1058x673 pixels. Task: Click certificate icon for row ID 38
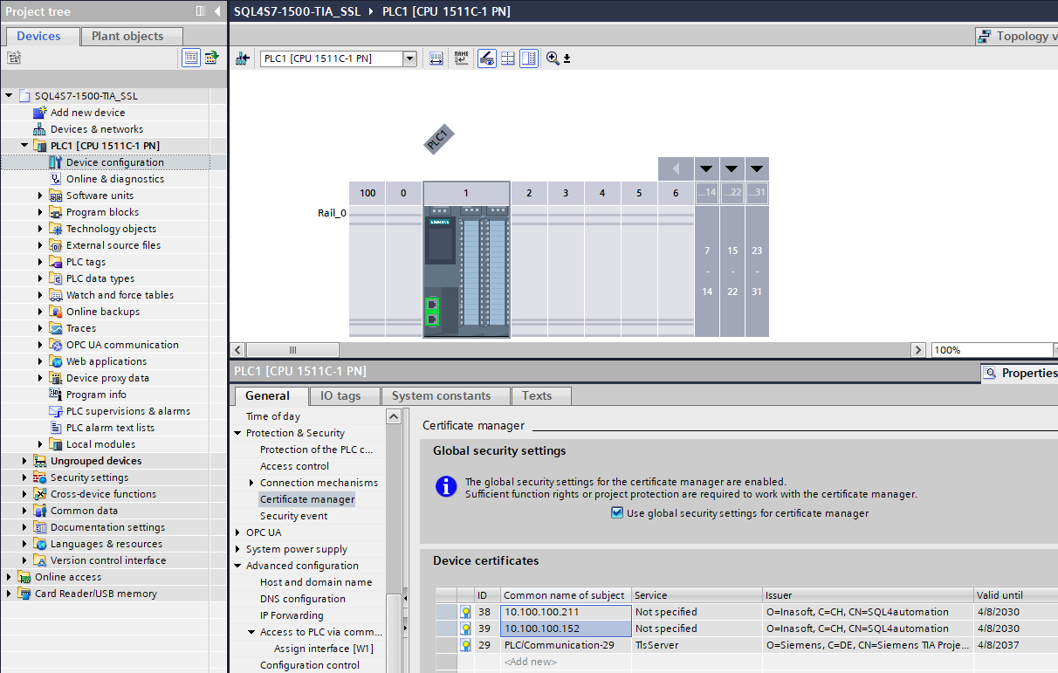coord(465,612)
